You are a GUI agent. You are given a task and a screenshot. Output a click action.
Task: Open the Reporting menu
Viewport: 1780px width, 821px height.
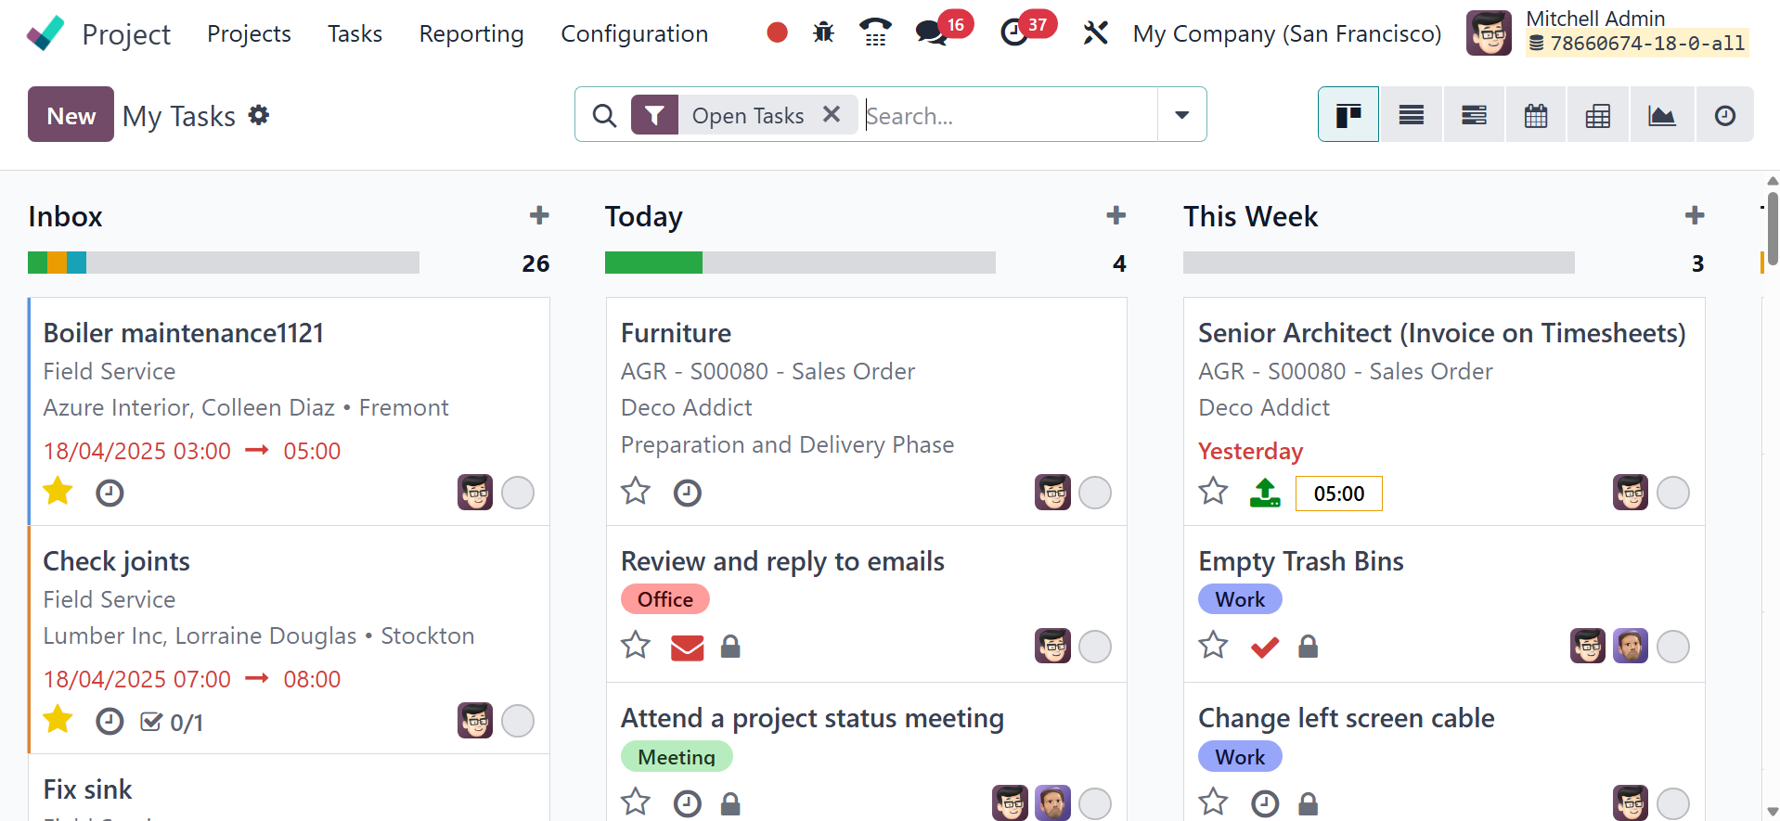[471, 33]
